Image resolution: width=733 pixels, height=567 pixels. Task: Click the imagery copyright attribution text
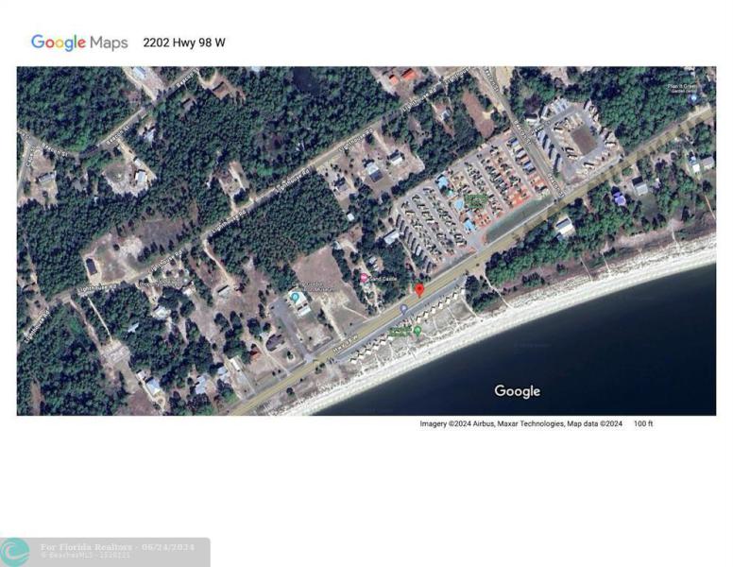(520, 424)
